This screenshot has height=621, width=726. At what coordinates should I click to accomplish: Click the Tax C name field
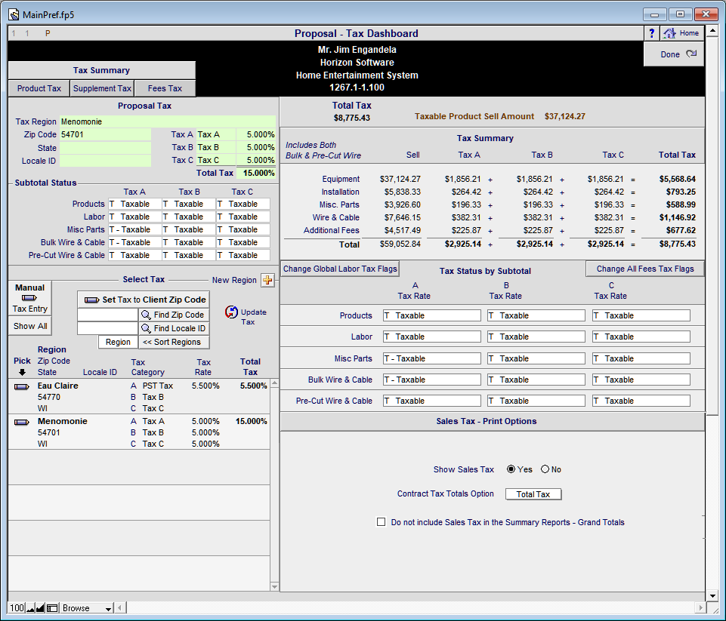click(216, 160)
